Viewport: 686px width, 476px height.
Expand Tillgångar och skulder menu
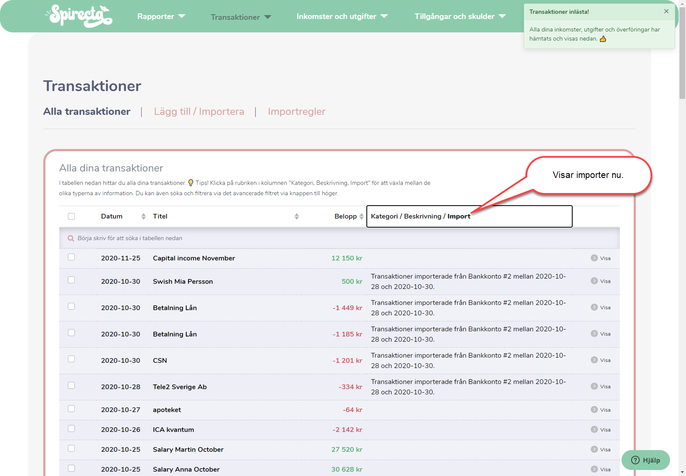click(x=460, y=16)
